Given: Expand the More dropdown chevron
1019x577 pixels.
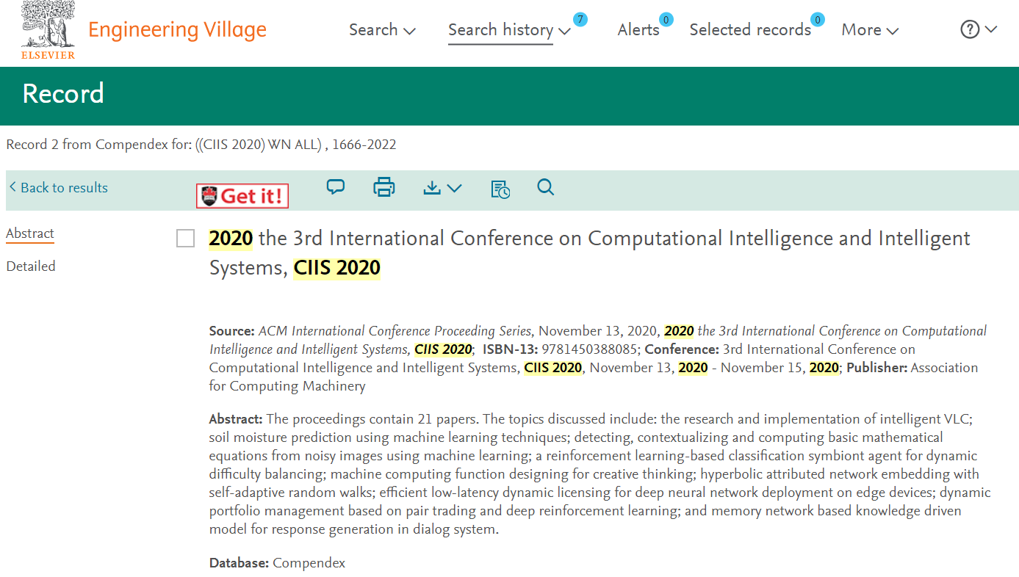Looking at the screenshot, I should (893, 32).
